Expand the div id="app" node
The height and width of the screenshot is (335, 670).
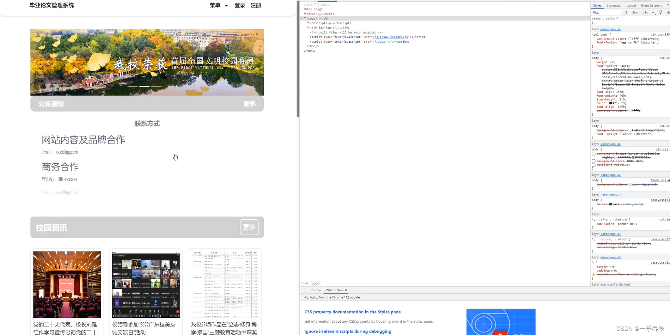click(x=308, y=28)
